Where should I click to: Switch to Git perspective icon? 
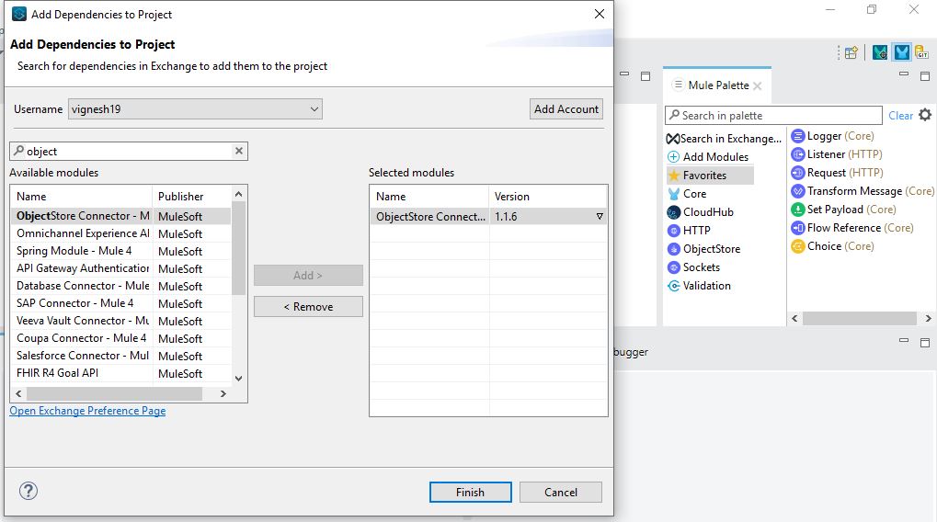921,52
